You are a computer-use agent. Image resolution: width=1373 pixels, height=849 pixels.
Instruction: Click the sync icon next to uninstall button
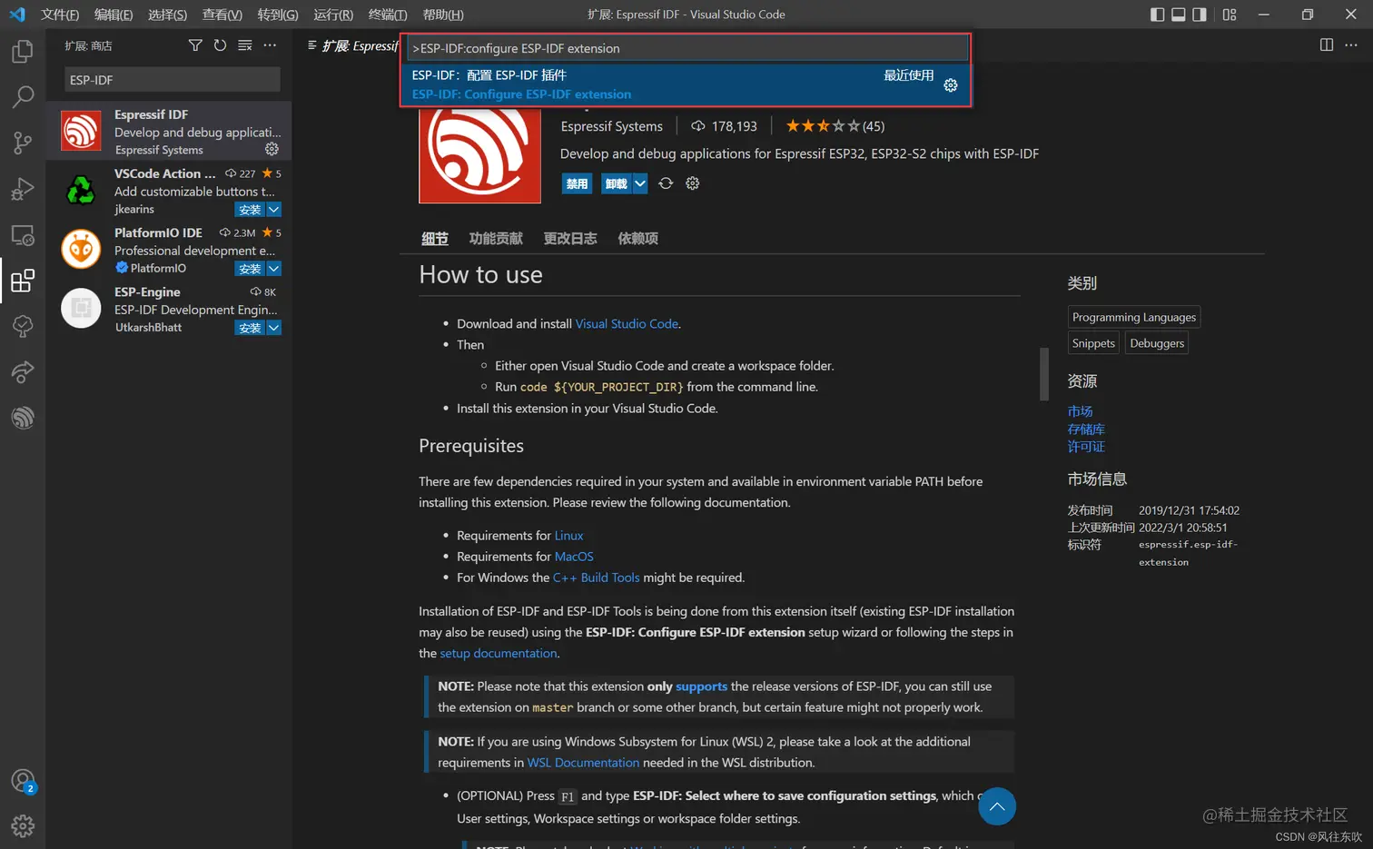(x=666, y=183)
